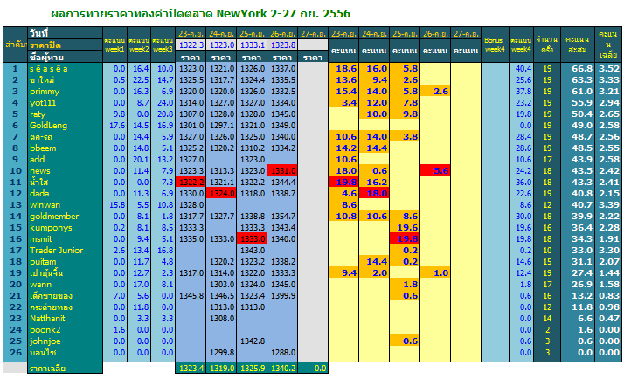Select price cell 1299.8
Screen dimensions: 624x379
[222, 353]
